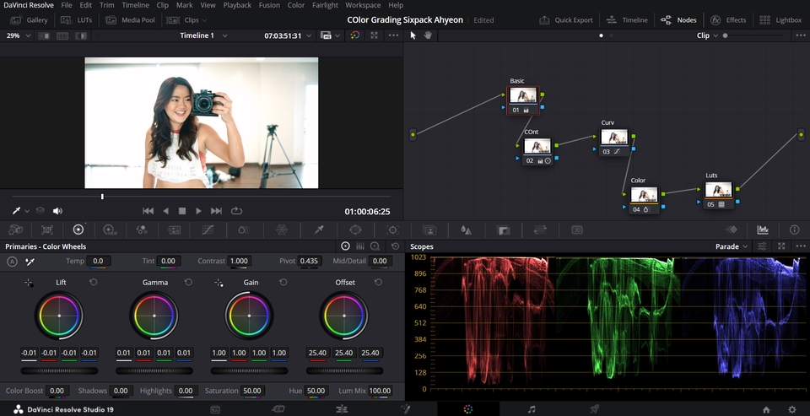Viewport: 810px width, 416px height.
Task: Open Scopes panel three-dot menu
Action: (x=801, y=246)
